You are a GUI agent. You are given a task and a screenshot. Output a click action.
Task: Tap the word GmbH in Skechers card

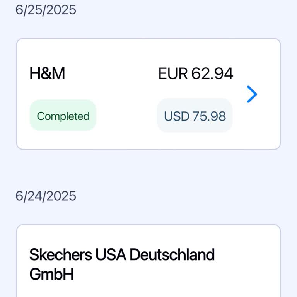(51, 275)
